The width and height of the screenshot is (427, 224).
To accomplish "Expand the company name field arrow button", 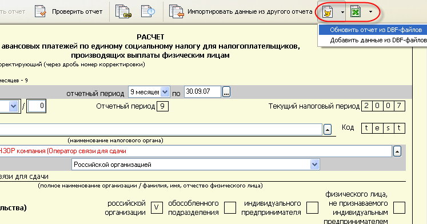I will (x=397, y=151).
